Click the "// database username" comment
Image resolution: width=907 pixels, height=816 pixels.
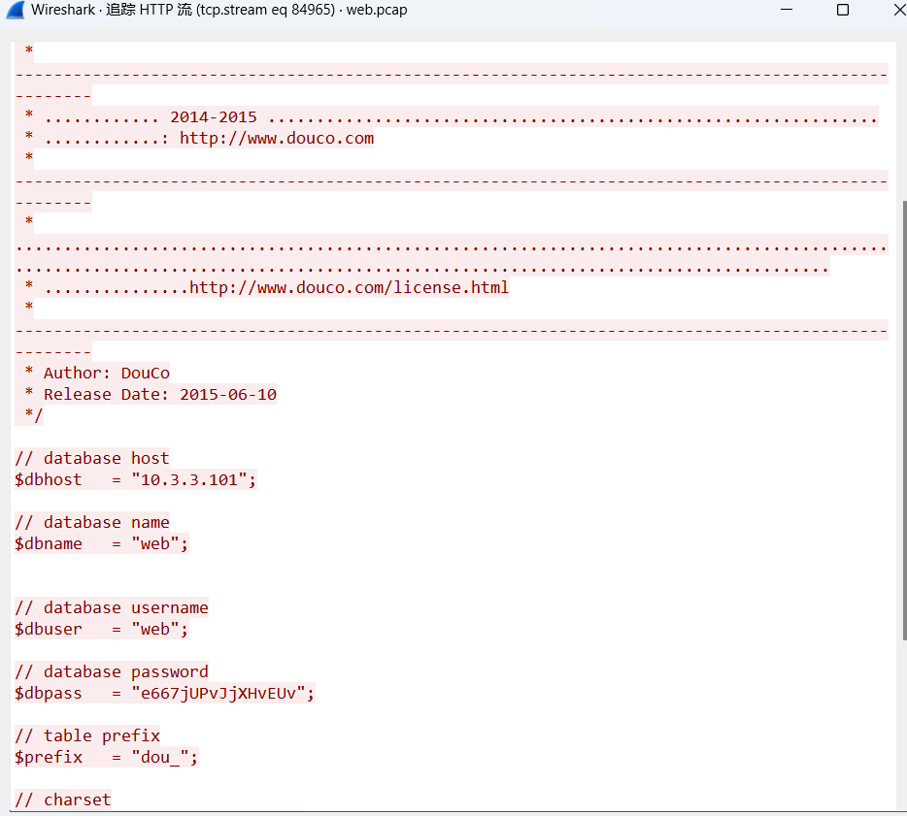pos(111,608)
